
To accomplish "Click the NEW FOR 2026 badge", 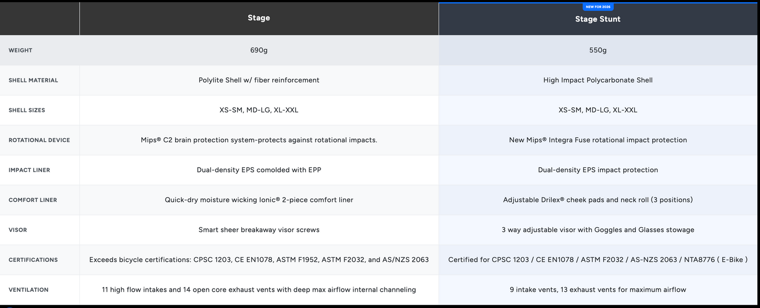I will point(598,7).
